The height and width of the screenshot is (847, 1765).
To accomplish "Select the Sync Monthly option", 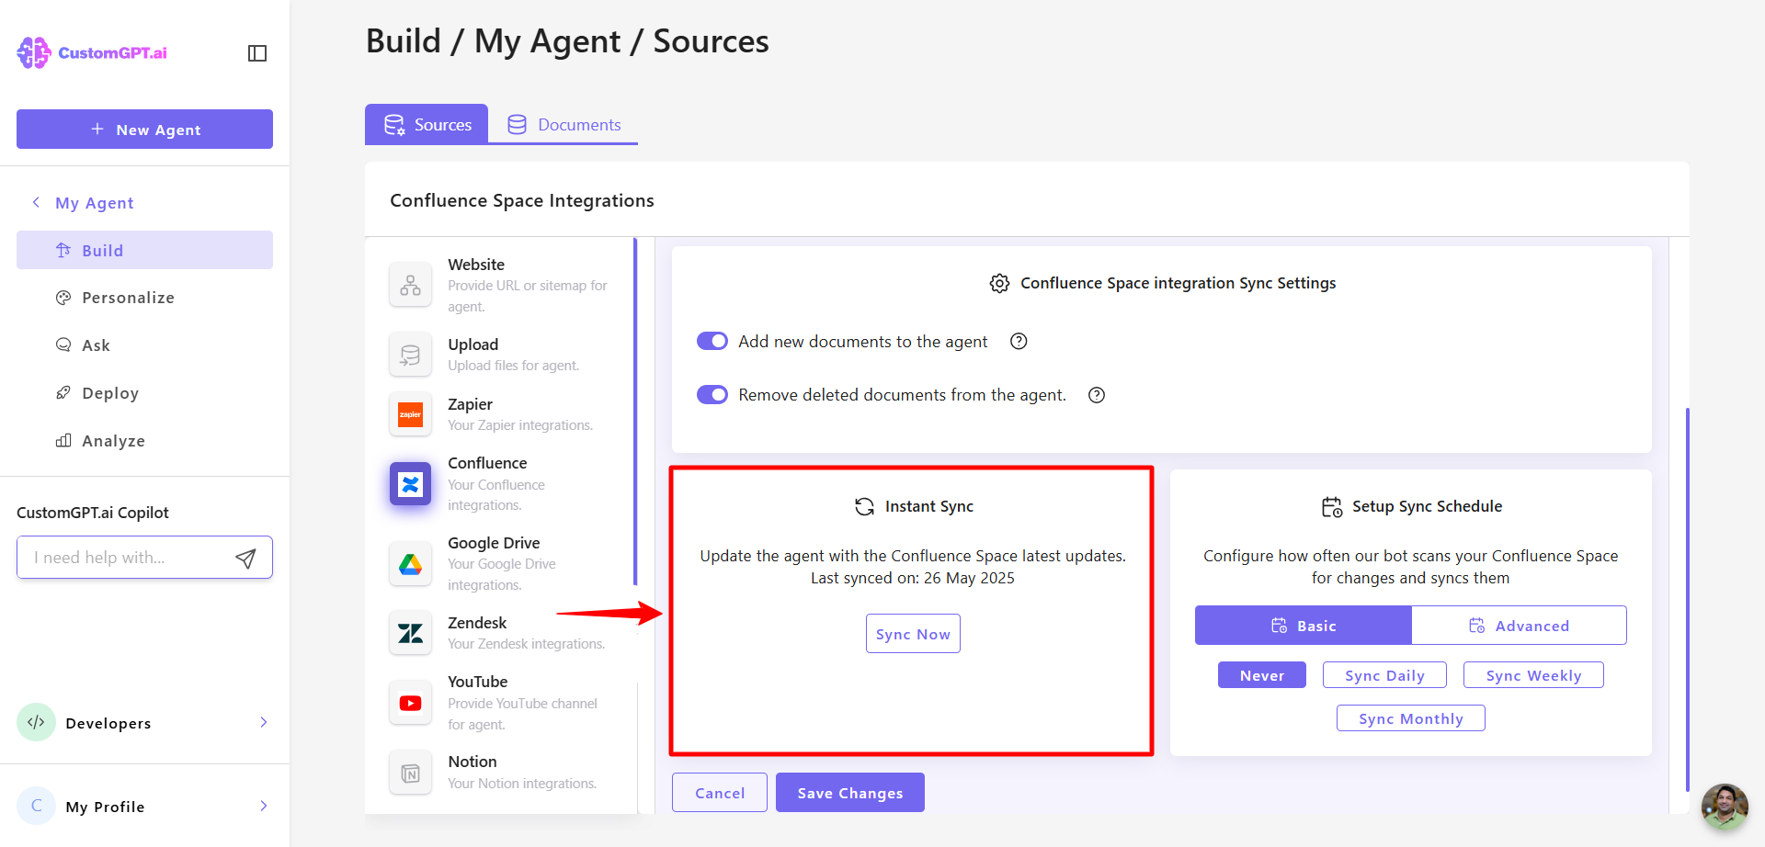I will click(x=1411, y=718).
